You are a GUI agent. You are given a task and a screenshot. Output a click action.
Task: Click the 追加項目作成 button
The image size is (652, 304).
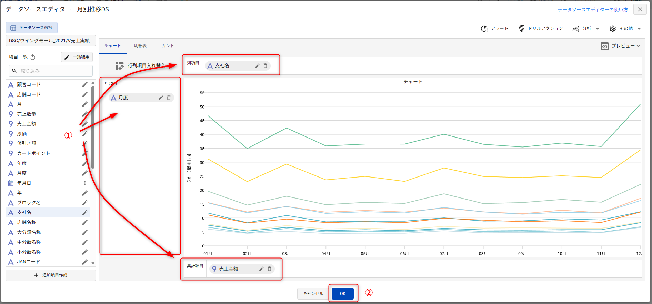pos(51,275)
